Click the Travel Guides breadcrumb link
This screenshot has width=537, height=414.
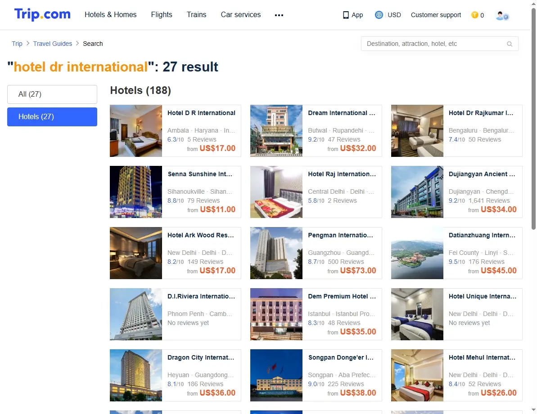click(53, 44)
